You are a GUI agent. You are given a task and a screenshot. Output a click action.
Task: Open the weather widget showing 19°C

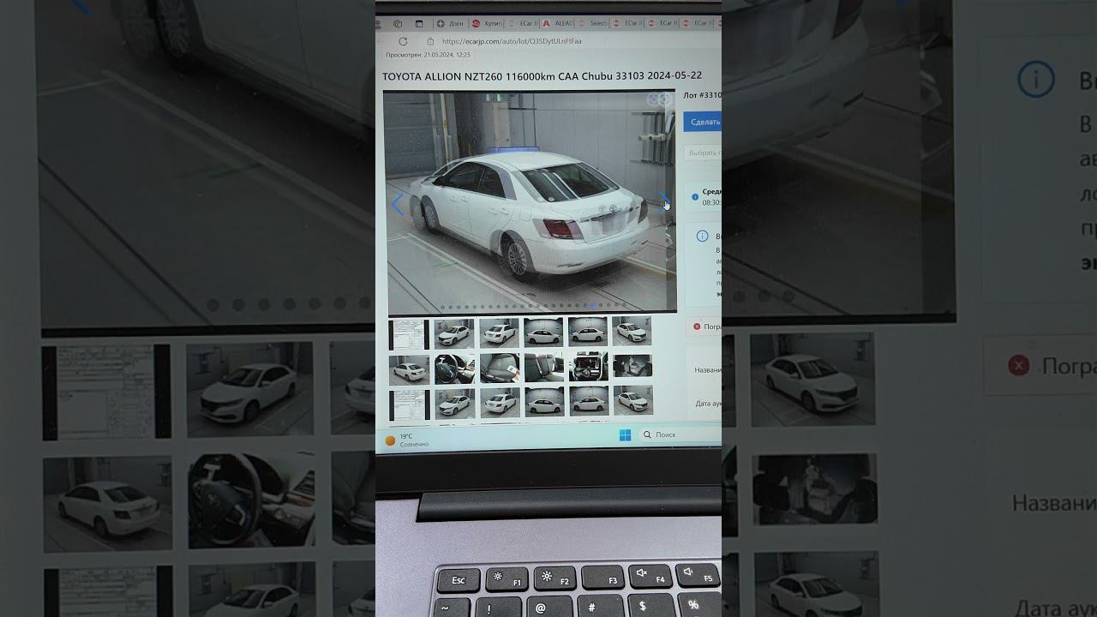point(406,440)
